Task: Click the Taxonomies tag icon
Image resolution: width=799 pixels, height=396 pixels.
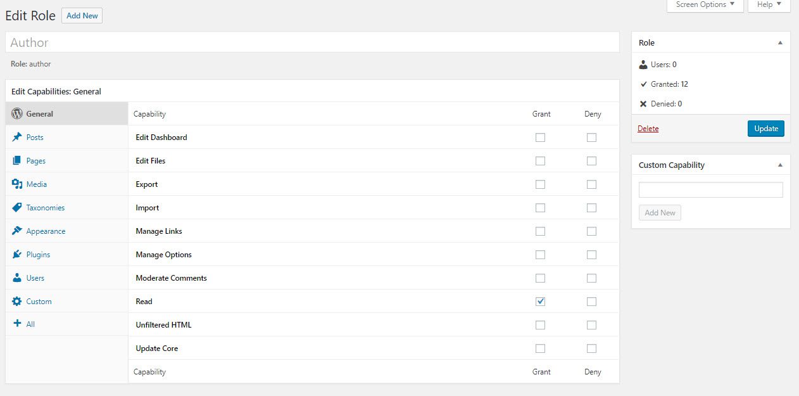Action: [x=17, y=207]
